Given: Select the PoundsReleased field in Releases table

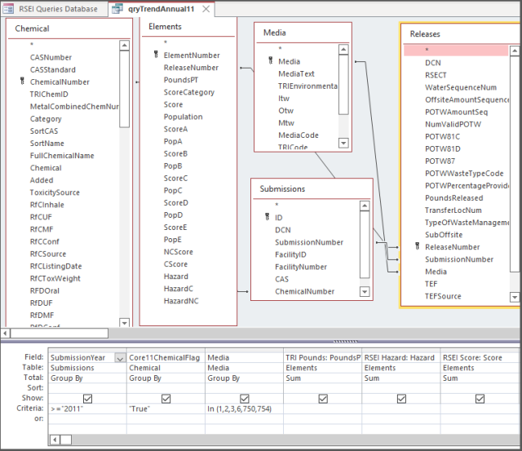Looking at the screenshot, I should [x=453, y=197].
